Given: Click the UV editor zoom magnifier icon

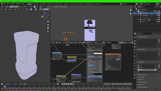Looking at the screenshot, I should (x=131, y=10).
